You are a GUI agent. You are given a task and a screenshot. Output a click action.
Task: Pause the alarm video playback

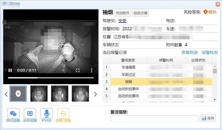point(10,70)
